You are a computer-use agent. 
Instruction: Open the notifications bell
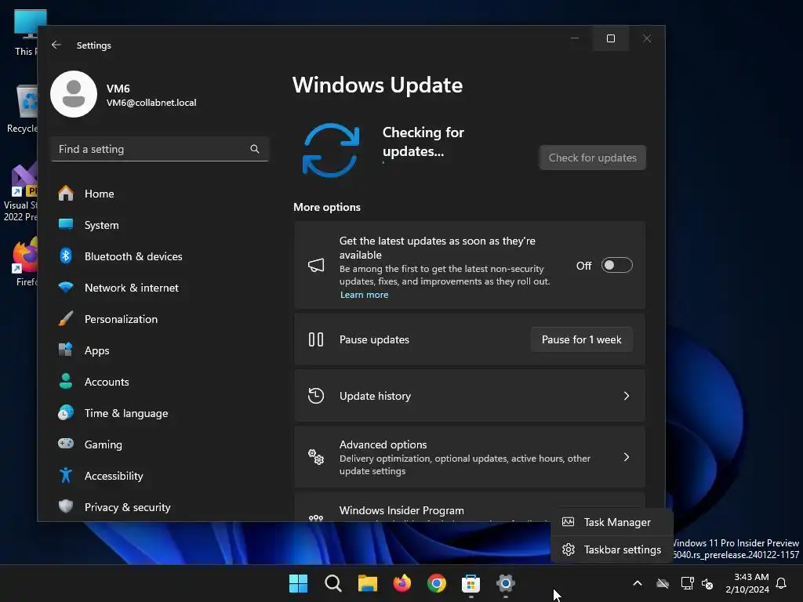(781, 583)
